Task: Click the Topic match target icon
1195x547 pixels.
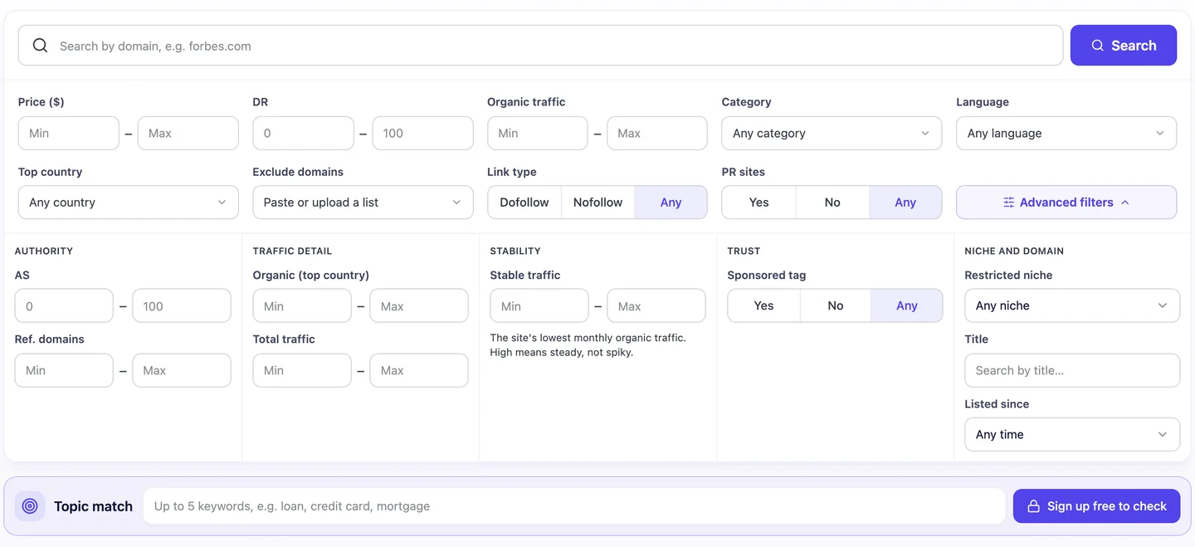Action: point(30,506)
